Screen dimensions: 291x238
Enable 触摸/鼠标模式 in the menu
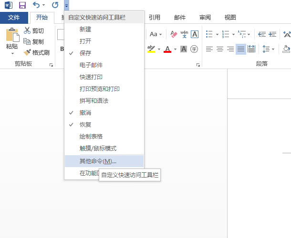(104, 149)
